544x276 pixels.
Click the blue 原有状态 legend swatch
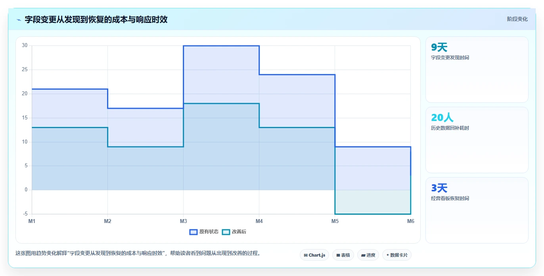[193, 232]
